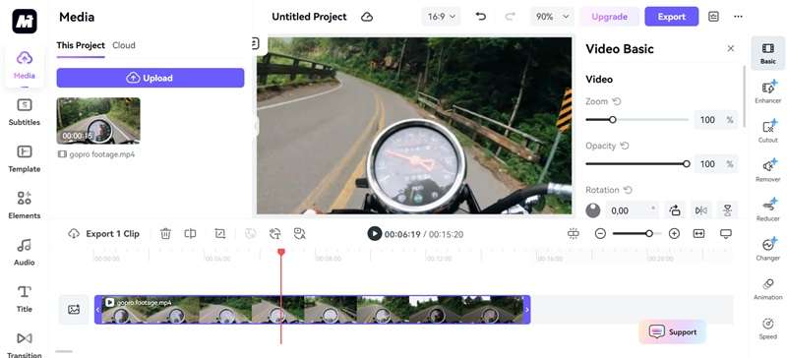Image resolution: width=787 pixels, height=358 pixels.
Task: Reset the Rotation value
Action: click(x=628, y=190)
